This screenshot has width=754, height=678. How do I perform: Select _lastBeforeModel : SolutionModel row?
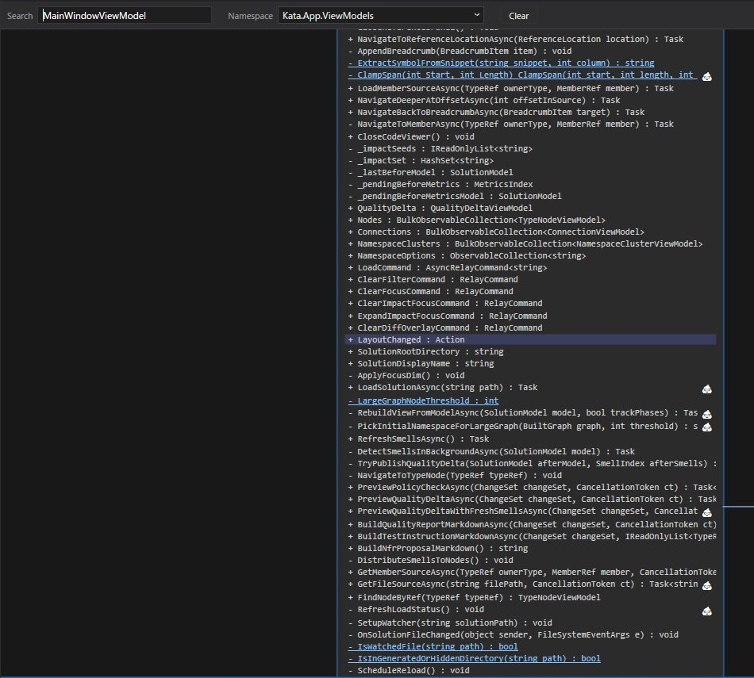[x=430, y=173]
